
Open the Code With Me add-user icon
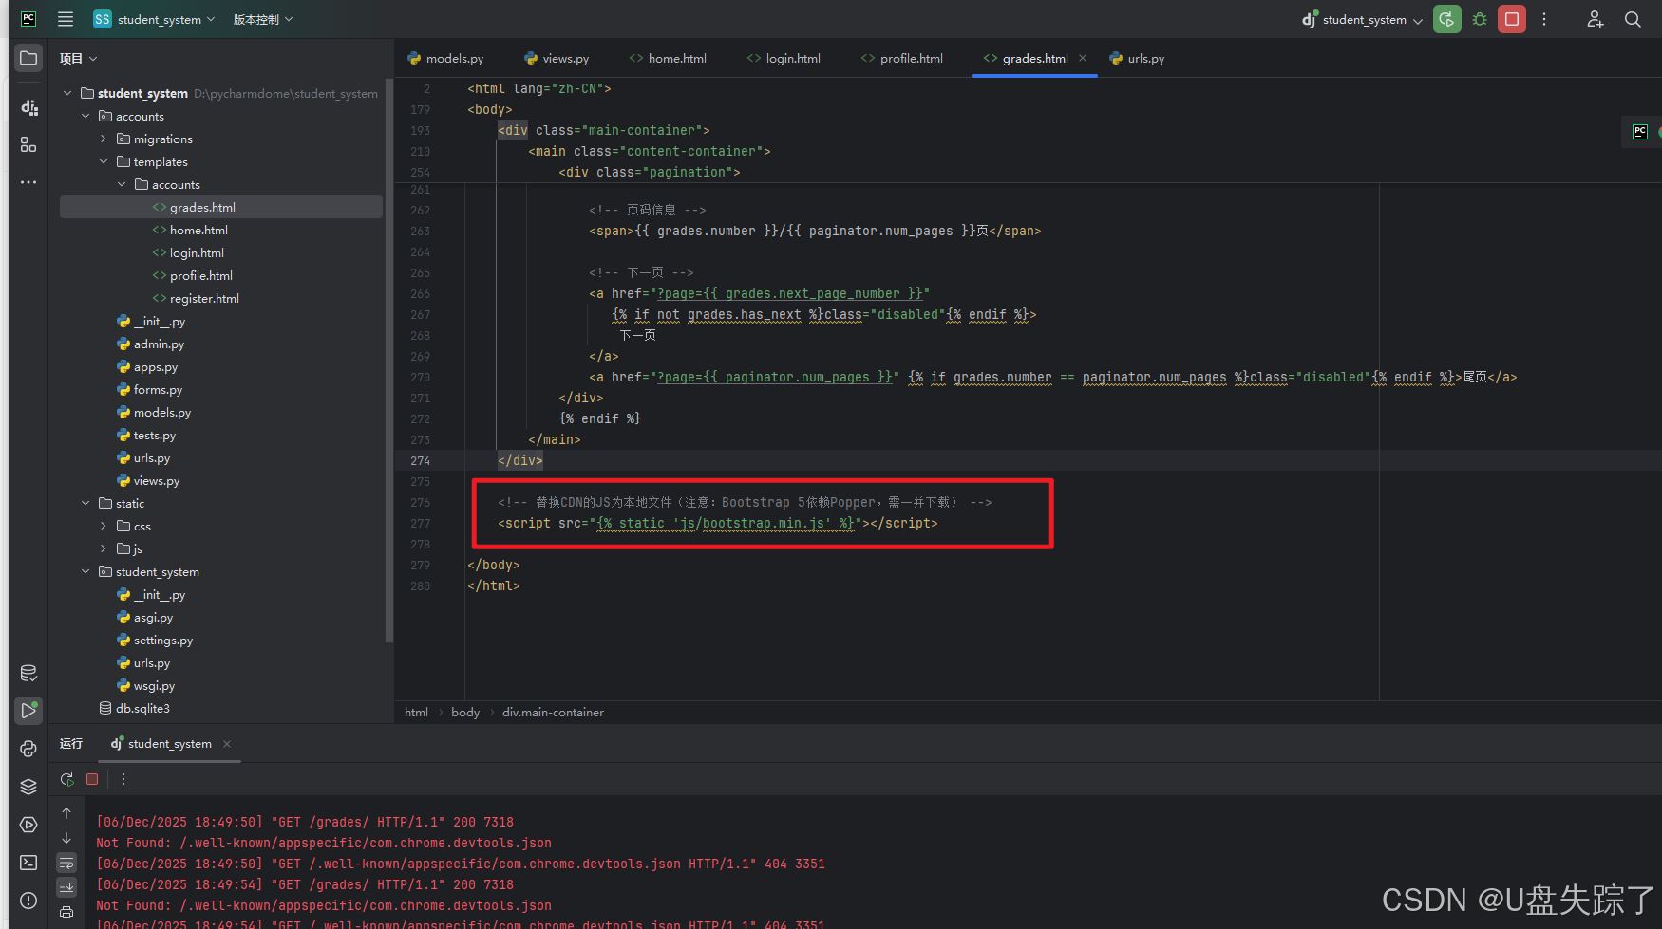coord(1596,19)
